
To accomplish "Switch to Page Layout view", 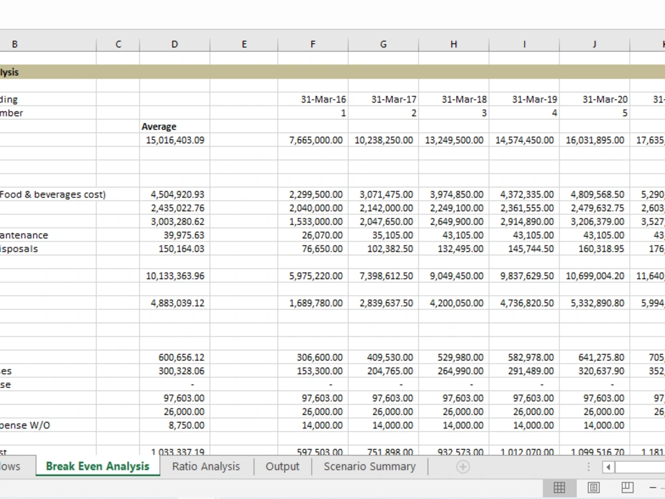I will (593, 488).
